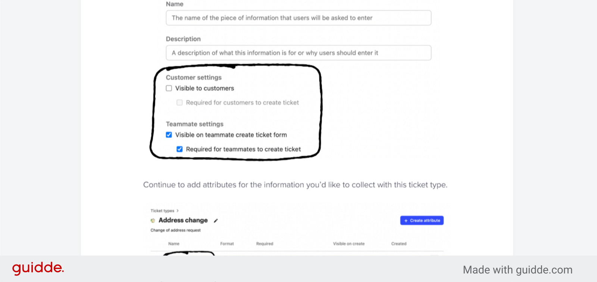Open the Ticket types breadcrumb link
The width and height of the screenshot is (597, 282).
pos(162,210)
